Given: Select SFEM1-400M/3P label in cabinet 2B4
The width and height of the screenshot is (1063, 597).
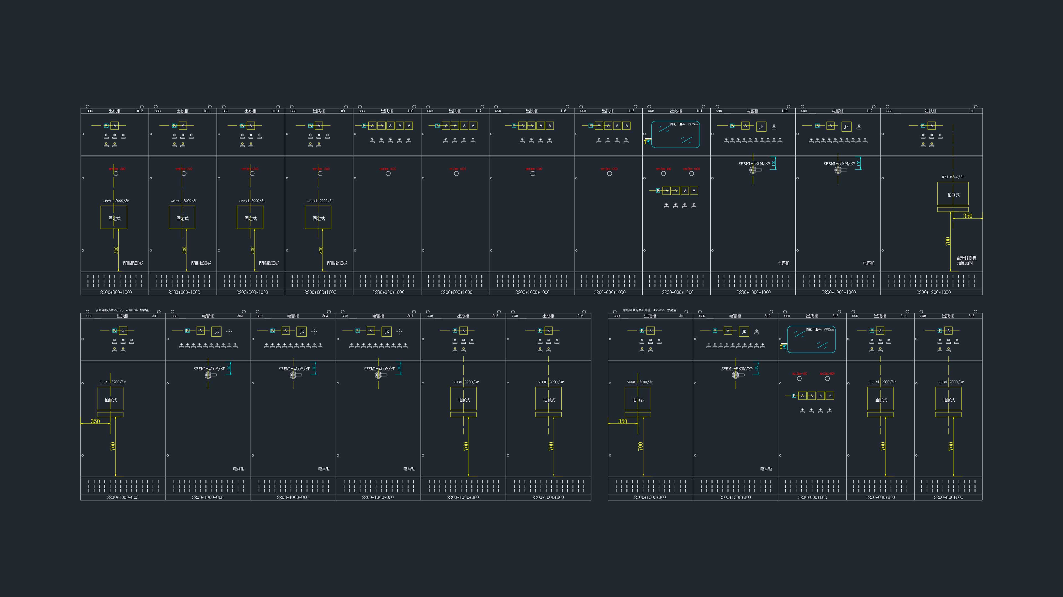Looking at the screenshot, I should 379,369.
